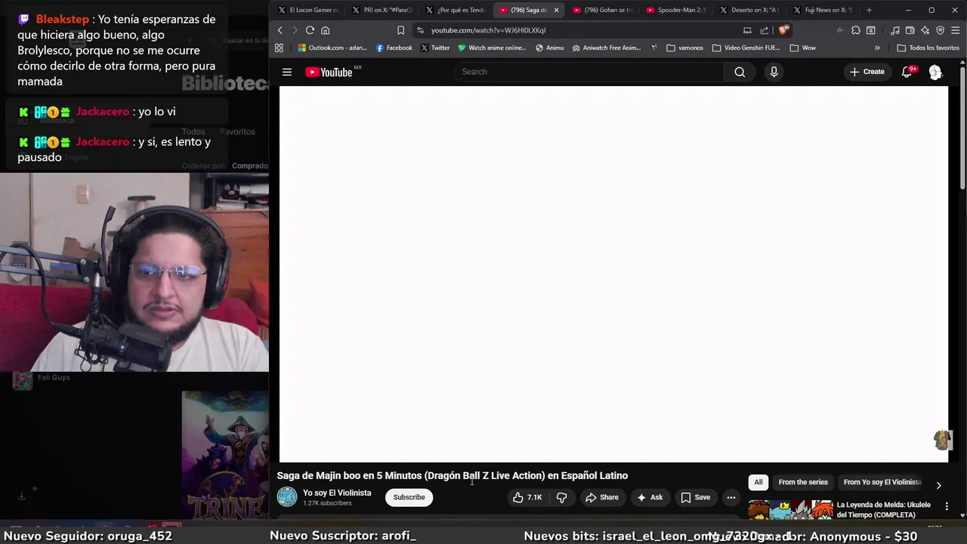Open the browser music playlist icon
Viewport: 967px width, 544px height.
coord(895,30)
